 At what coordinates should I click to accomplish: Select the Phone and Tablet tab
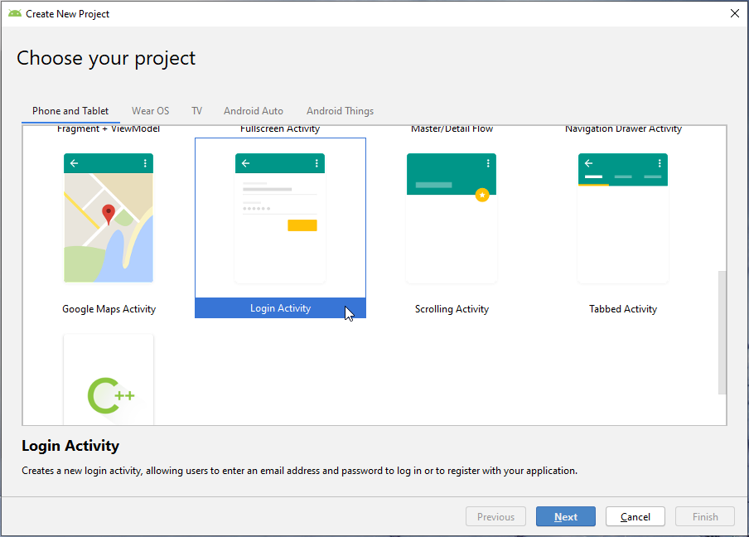click(70, 111)
